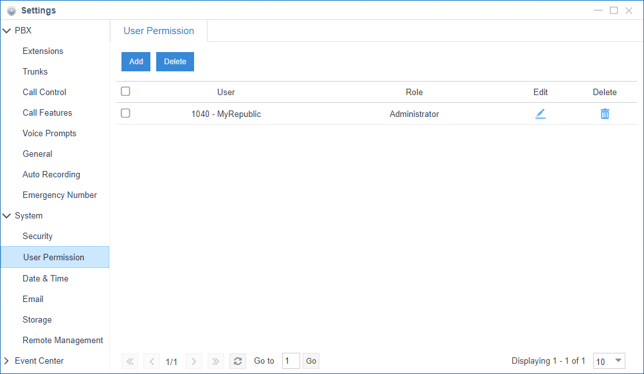The width and height of the screenshot is (644, 374).
Task: Open the Security settings page
Action: click(x=37, y=236)
